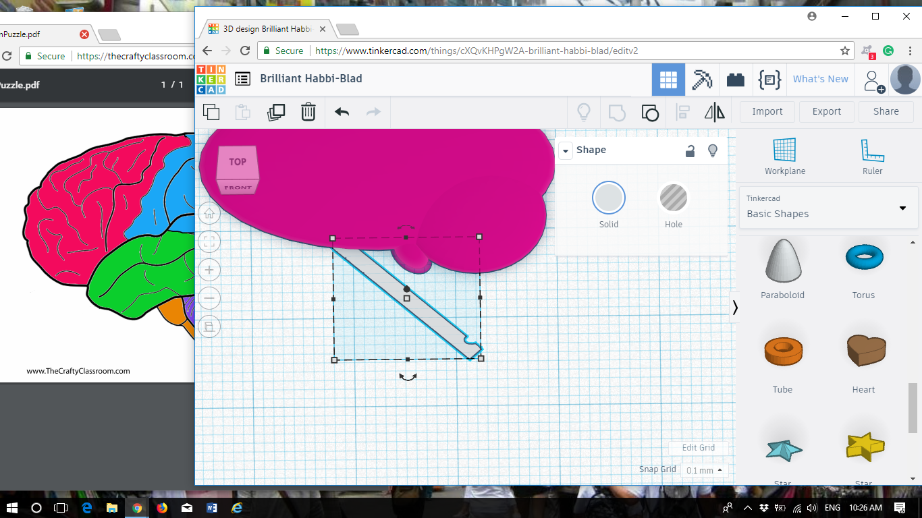Select the Ruler tool
The width and height of the screenshot is (922, 518).
(872, 156)
